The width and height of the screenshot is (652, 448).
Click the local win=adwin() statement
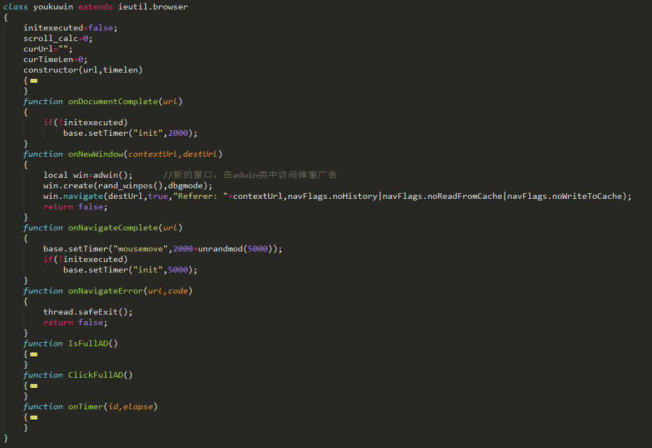pos(88,175)
